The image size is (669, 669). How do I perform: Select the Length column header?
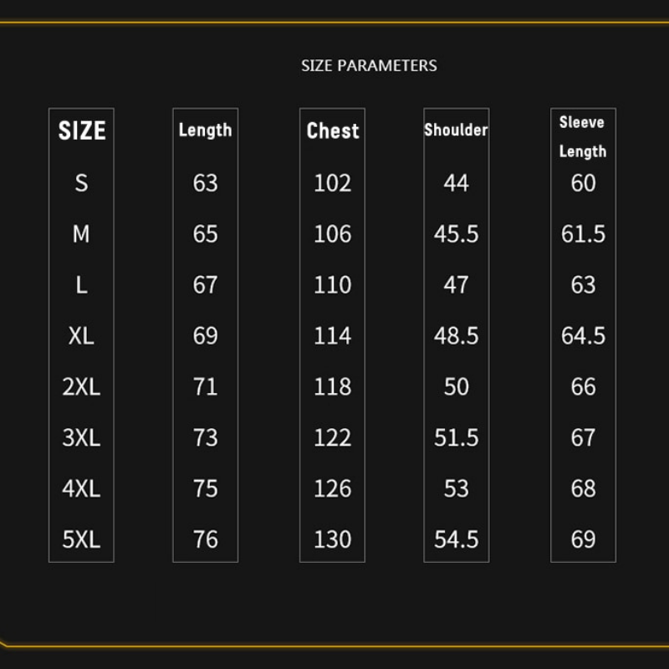click(205, 130)
